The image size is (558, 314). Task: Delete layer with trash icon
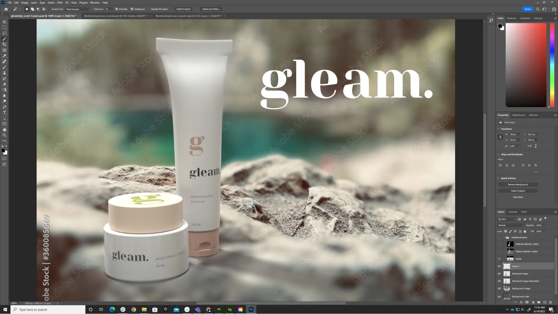[x=550, y=302]
